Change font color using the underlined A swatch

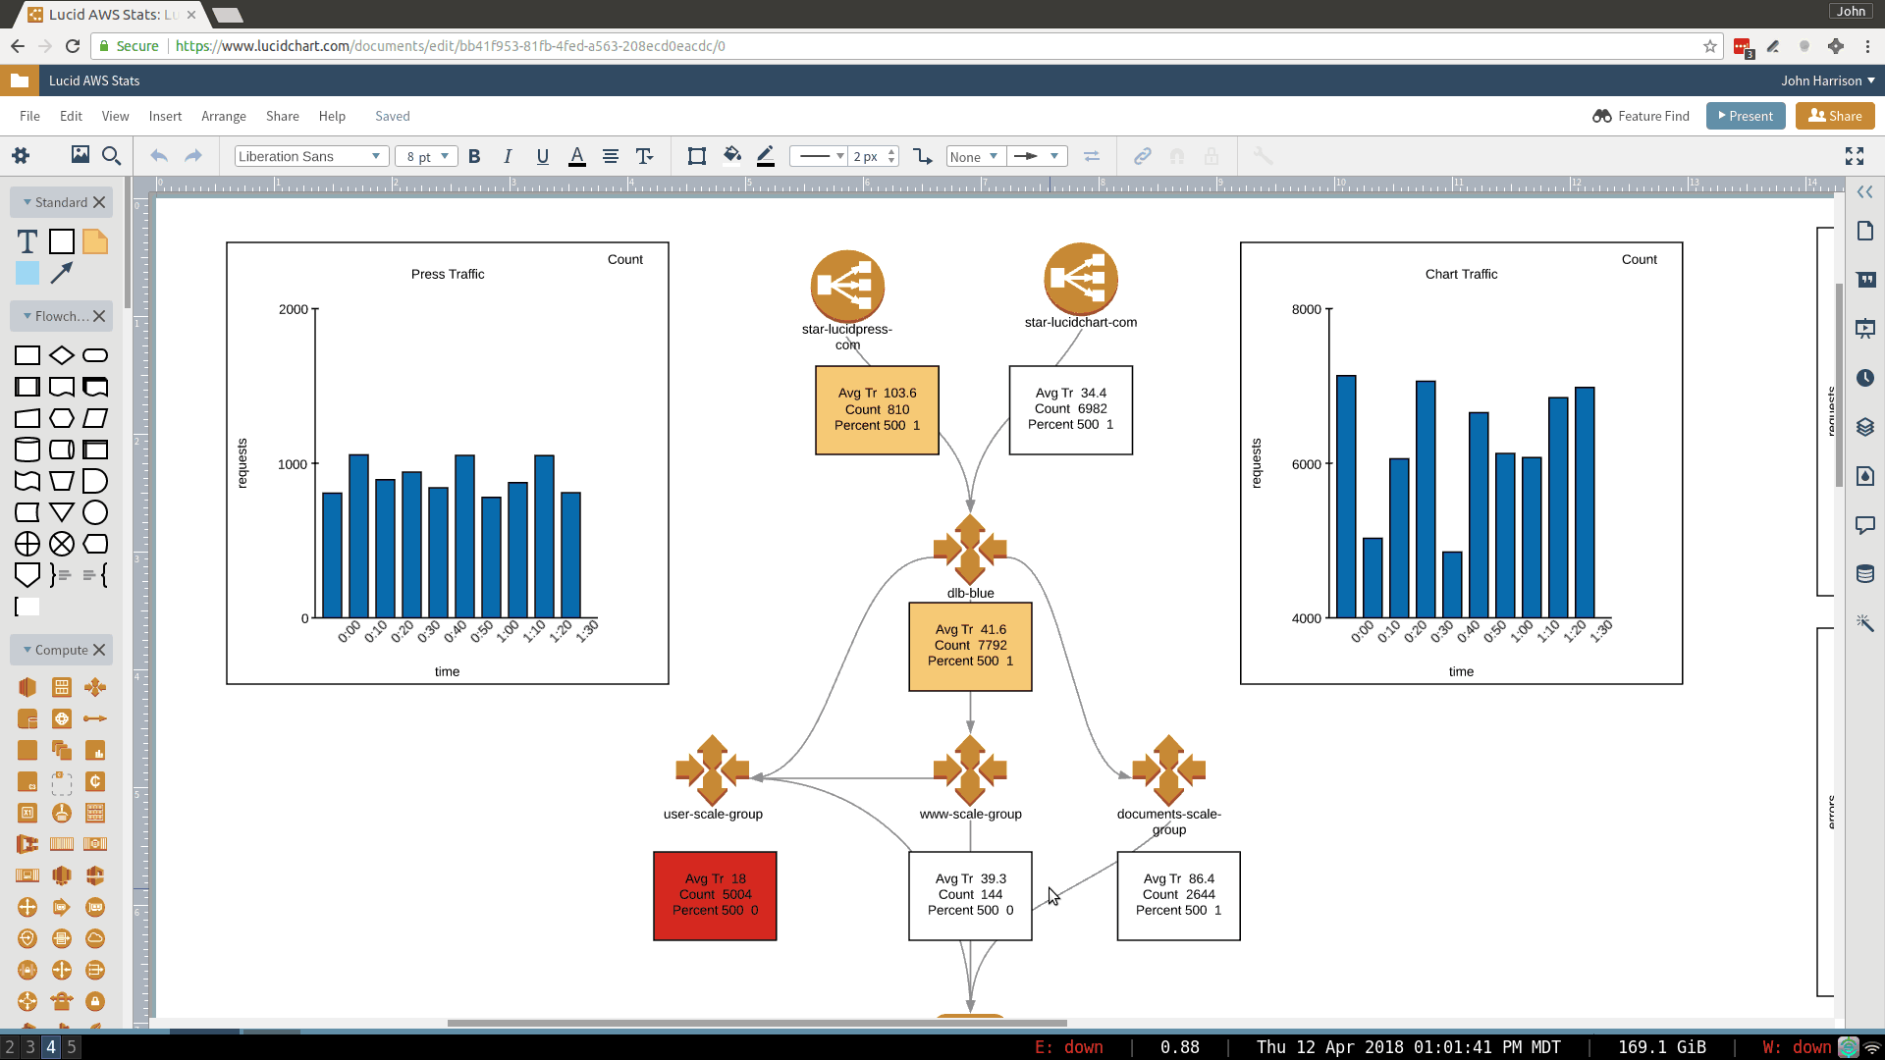coord(577,156)
